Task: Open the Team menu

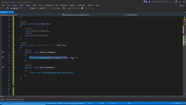Action: (35, 5)
